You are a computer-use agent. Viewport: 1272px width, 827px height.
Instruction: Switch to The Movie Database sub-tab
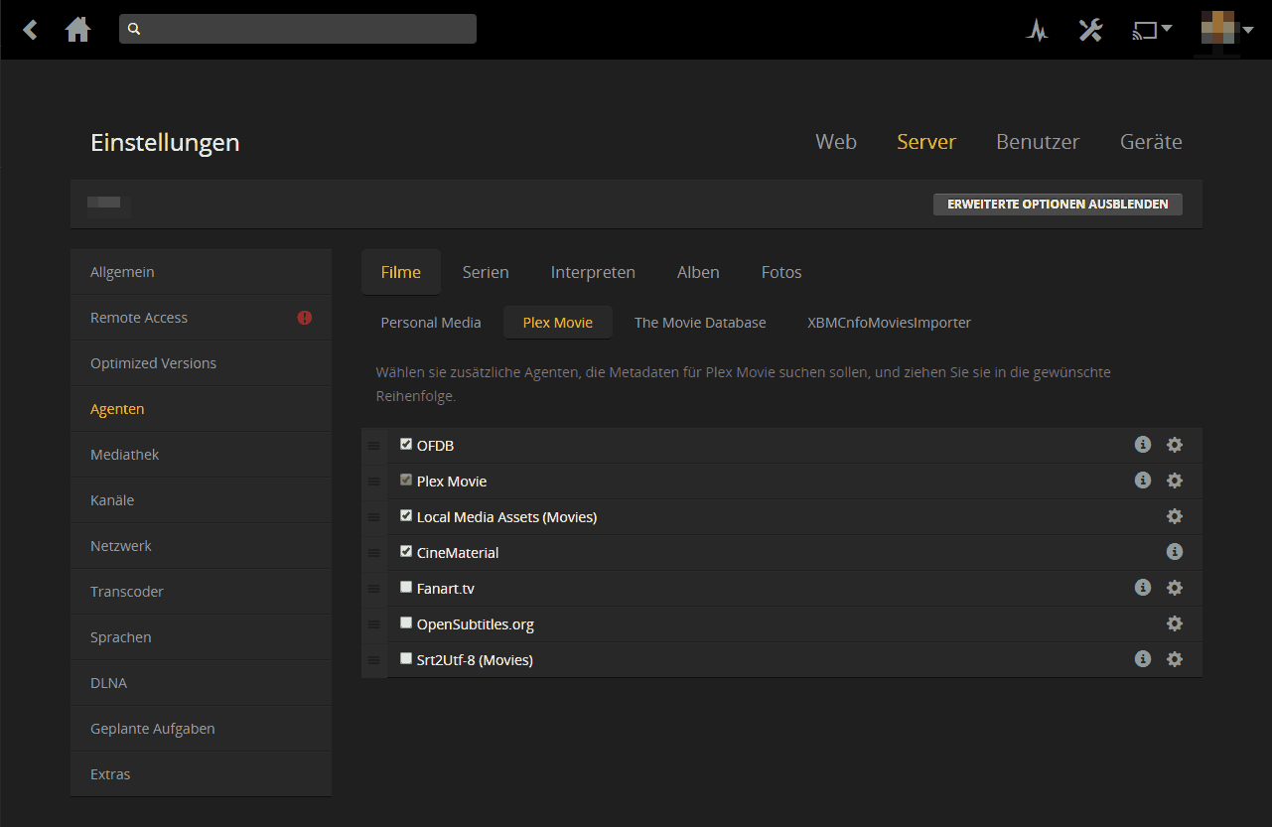click(x=700, y=323)
